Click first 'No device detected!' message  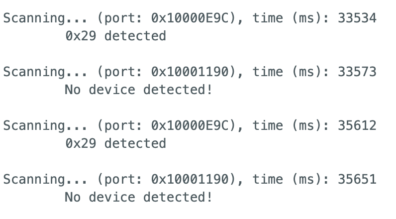click(x=139, y=90)
